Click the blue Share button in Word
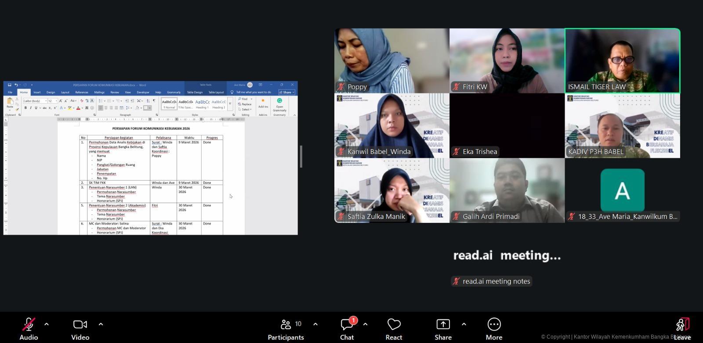Image resolution: width=703 pixels, height=343 pixels. point(287,92)
